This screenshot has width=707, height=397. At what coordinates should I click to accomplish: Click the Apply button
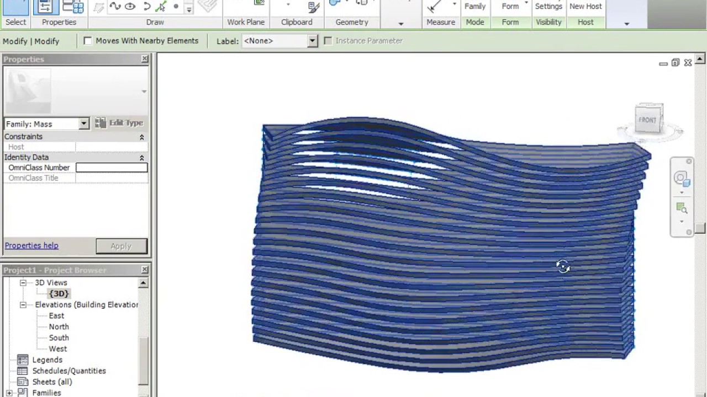click(x=121, y=246)
